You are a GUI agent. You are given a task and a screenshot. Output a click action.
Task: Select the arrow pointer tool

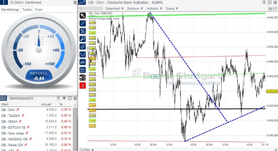click(83, 16)
